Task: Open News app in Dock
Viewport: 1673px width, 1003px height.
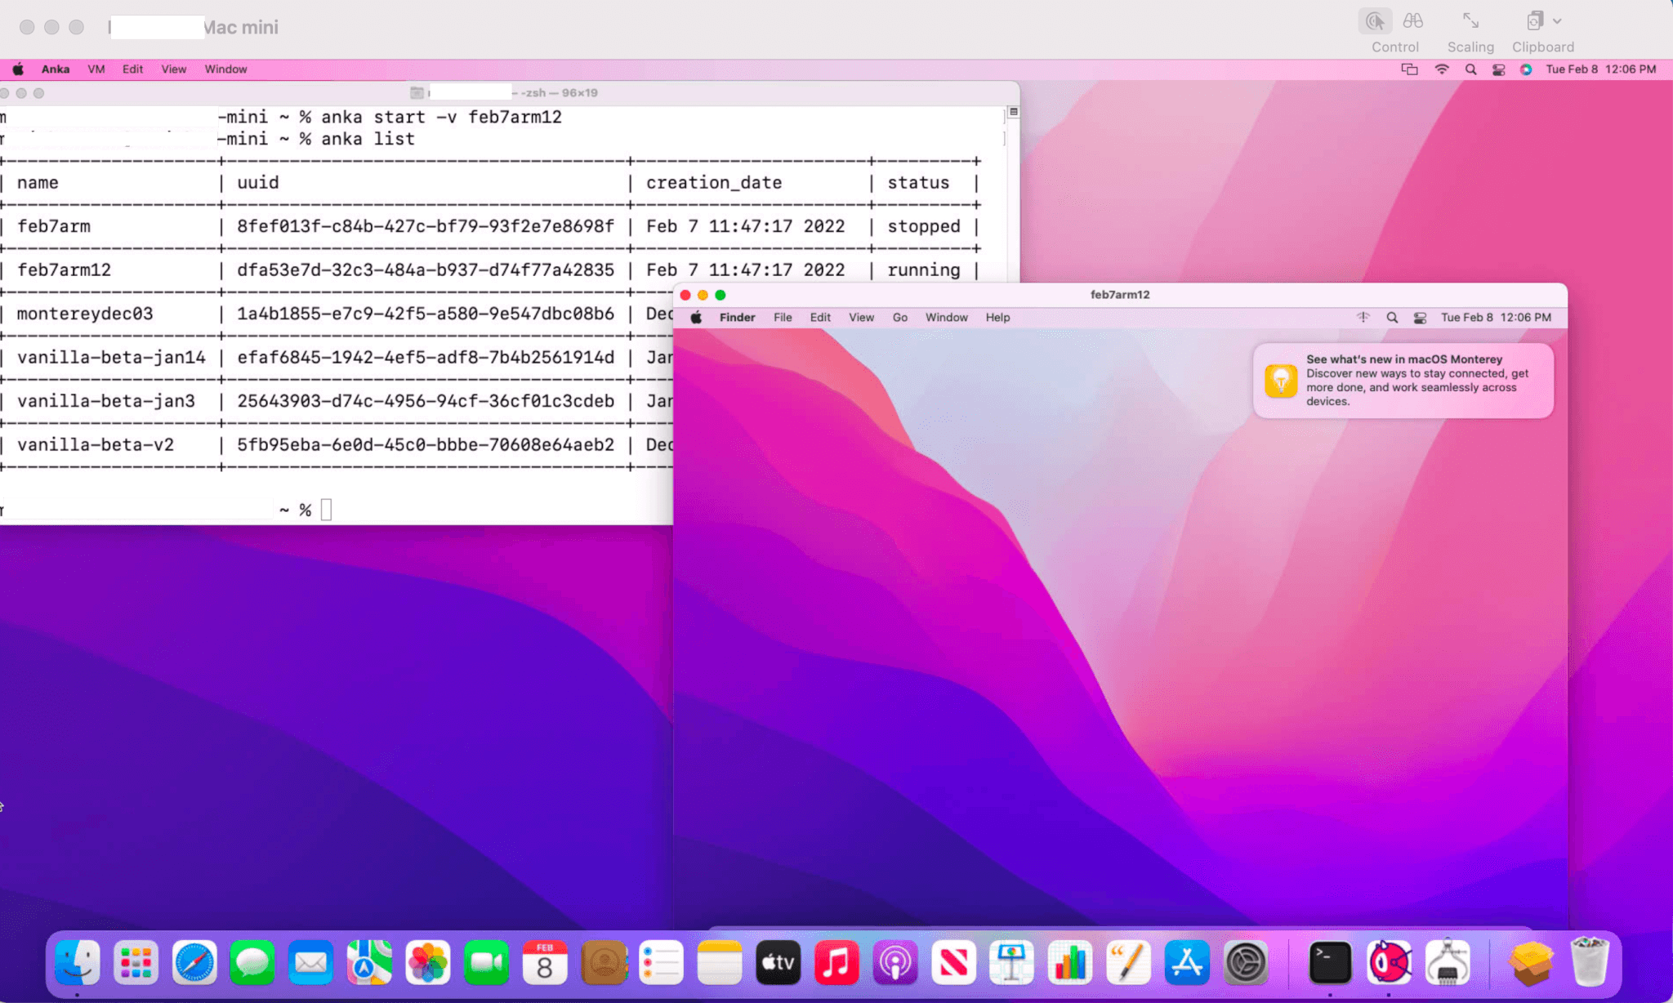Action: point(953,962)
